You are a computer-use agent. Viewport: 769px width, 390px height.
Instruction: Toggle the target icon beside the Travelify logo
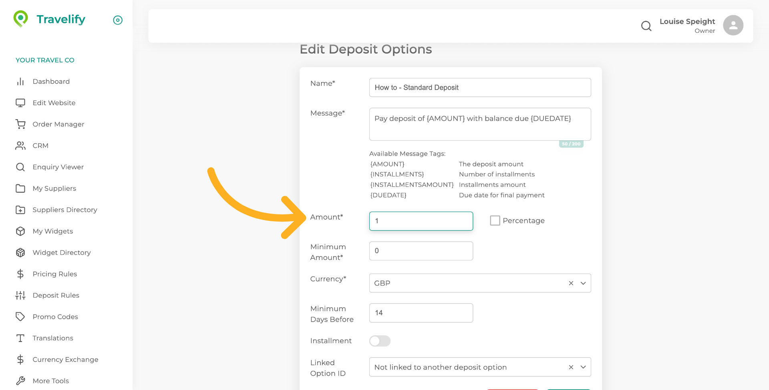coord(117,20)
